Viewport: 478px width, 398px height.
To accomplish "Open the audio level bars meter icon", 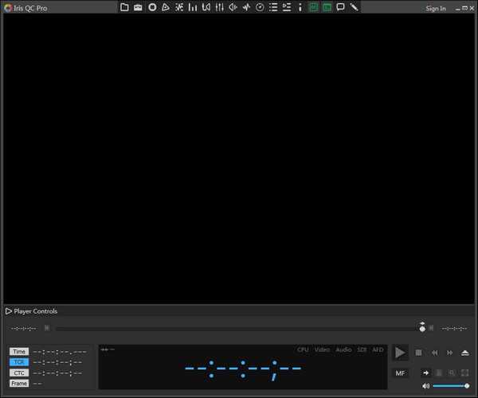I will (x=192, y=7).
